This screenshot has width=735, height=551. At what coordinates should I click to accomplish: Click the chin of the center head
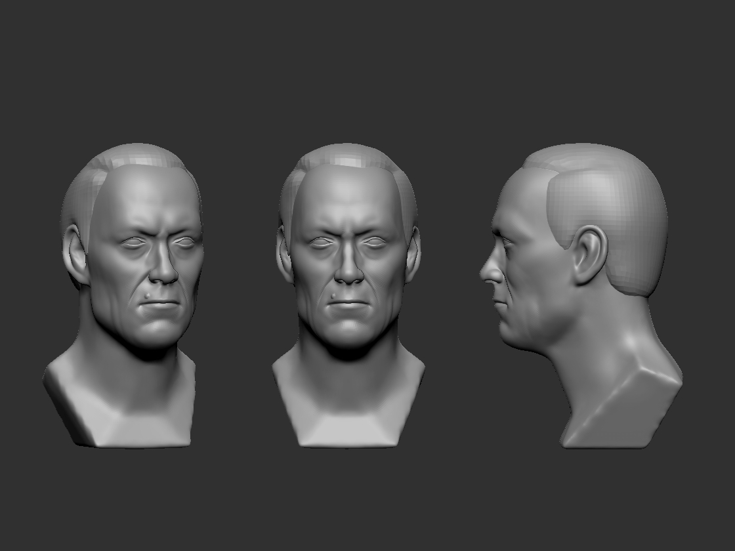(349, 335)
